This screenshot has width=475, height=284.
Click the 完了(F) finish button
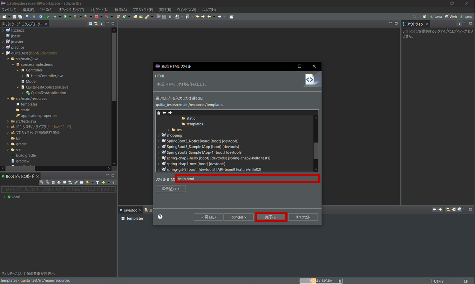pos(271,217)
